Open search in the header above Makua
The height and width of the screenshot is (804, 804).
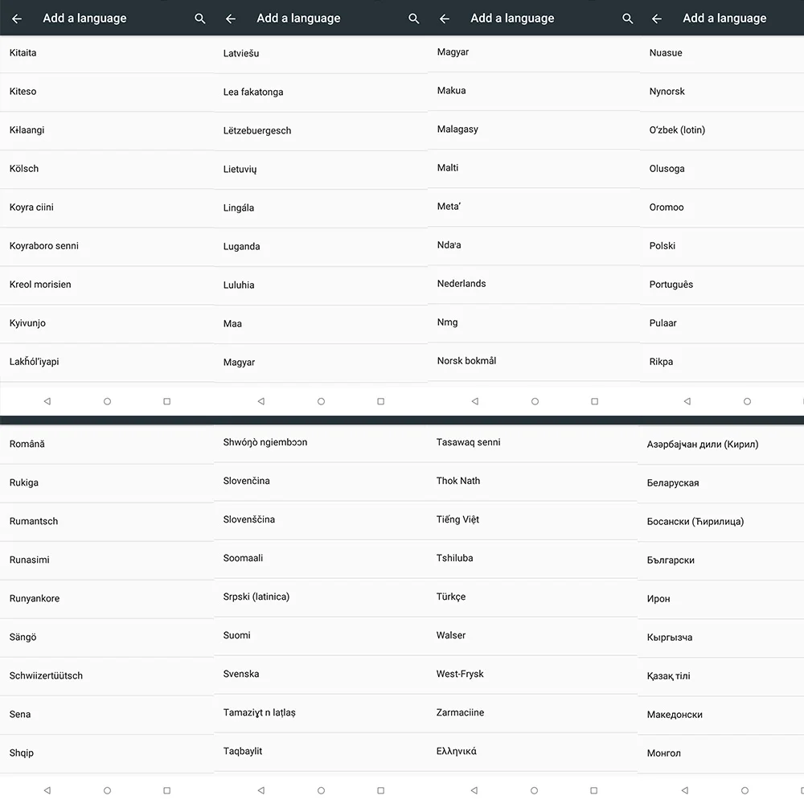point(628,19)
